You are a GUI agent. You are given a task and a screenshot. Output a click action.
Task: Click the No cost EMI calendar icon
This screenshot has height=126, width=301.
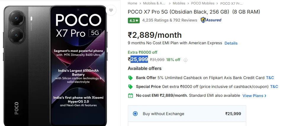[x=130, y=96]
